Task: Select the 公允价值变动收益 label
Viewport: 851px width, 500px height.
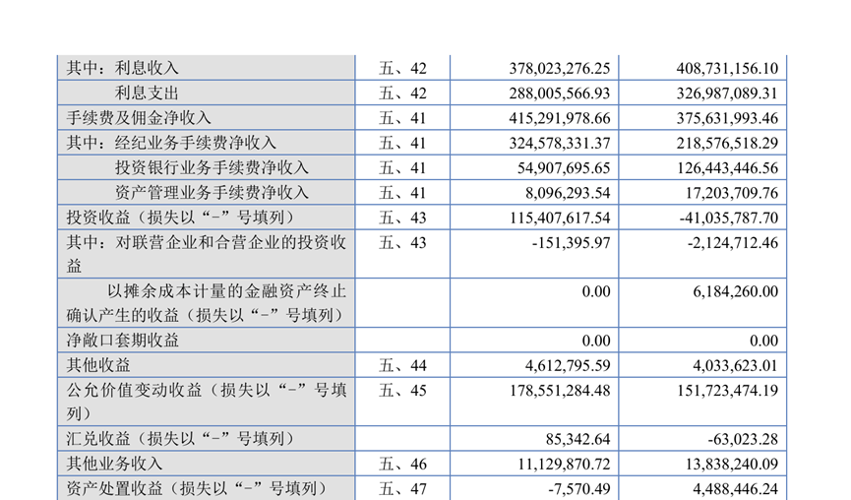Action: (207, 402)
